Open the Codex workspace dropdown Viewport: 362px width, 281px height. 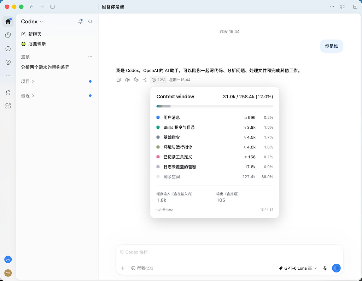[x=32, y=22]
